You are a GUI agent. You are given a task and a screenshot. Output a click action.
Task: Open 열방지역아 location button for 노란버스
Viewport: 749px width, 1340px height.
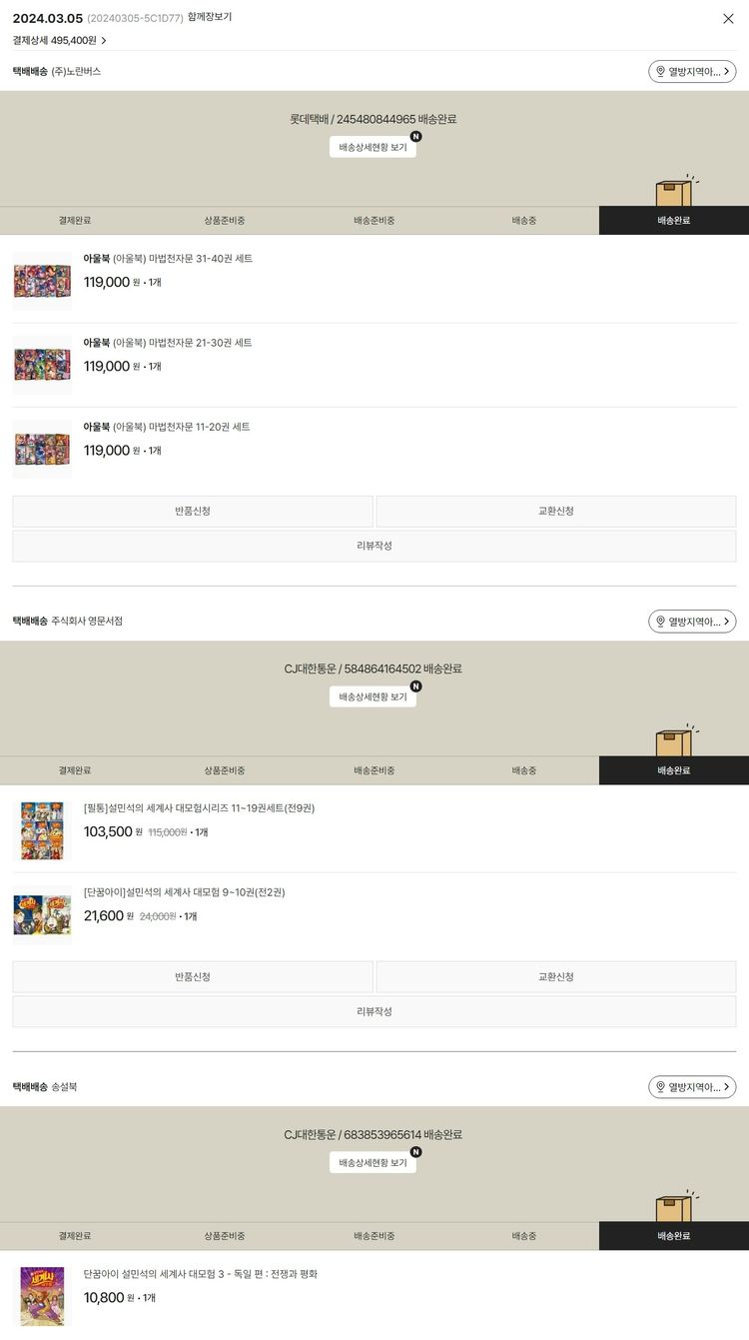pos(692,72)
